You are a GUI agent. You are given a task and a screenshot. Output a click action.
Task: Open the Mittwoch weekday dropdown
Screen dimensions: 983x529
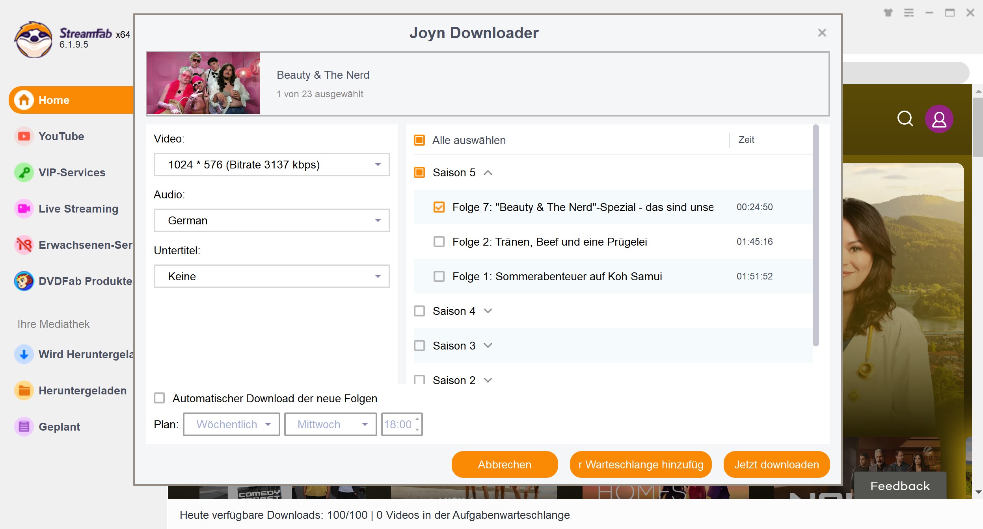[x=331, y=424]
